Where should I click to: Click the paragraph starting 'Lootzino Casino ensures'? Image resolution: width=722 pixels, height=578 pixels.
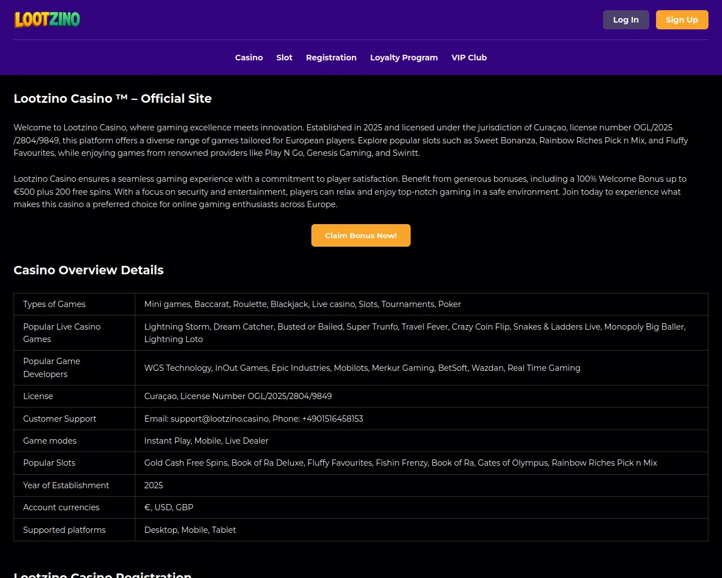click(350, 191)
